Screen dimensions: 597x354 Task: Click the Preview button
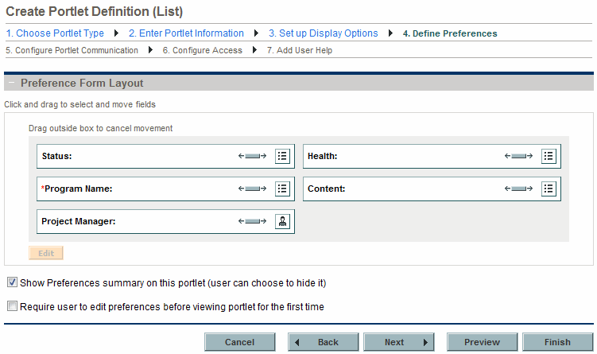[482, 342]
